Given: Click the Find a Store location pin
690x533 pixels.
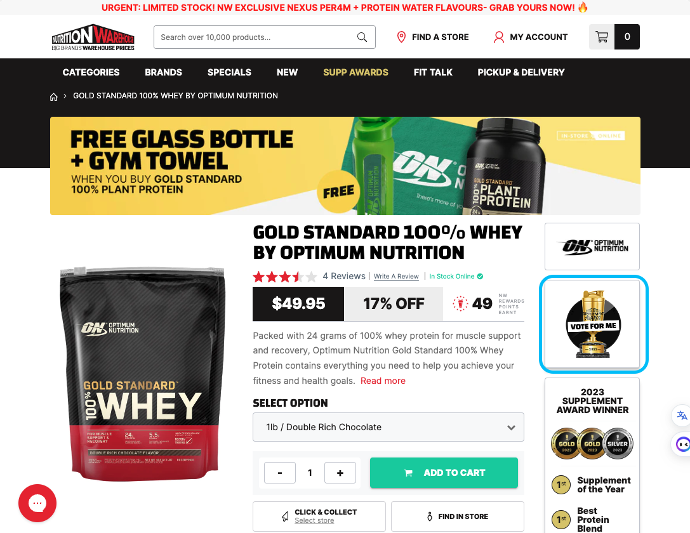Looking at the screenshot, I should coord(401,37).
